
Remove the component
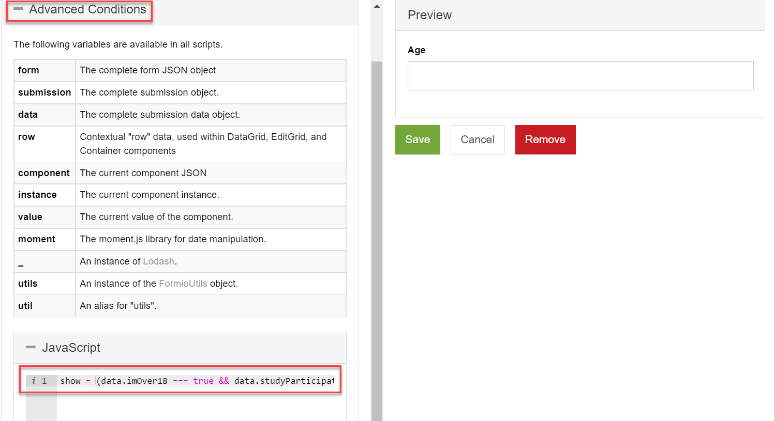[x=545, y=139]
